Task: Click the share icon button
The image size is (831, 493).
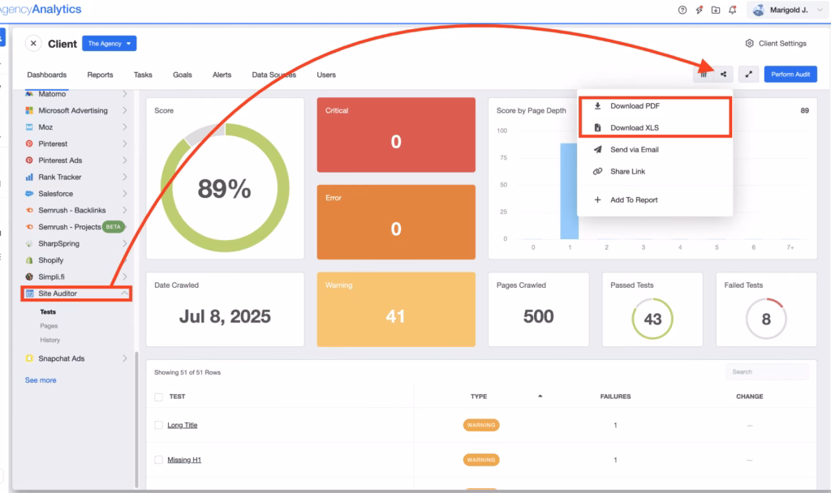Action: pyautogui.click(x=723, y=75)
